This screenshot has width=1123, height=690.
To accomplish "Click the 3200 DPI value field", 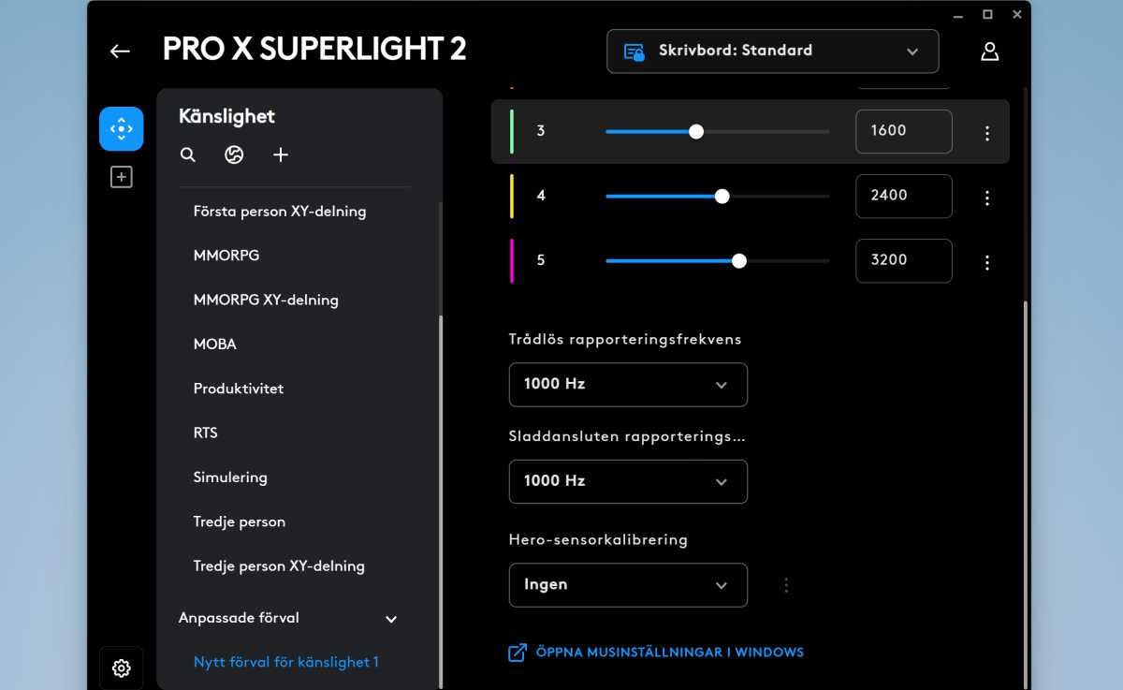I will pyautogui.click(x=903, y=260).
